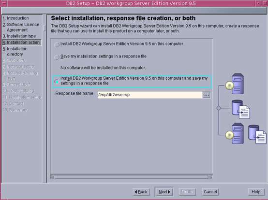Click the grayed Summary step

click(x=15, y=110)
